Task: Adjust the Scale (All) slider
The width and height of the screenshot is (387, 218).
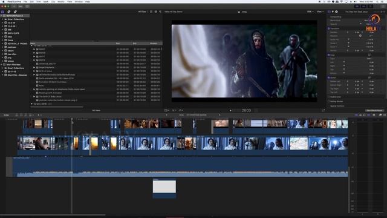Action: point(348,39)
